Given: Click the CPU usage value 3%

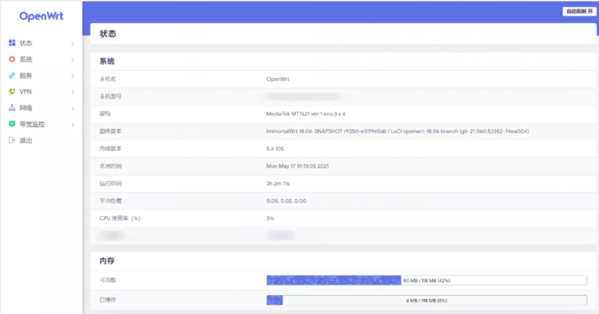Looking at the screenshot, I should tap(270, 218).
